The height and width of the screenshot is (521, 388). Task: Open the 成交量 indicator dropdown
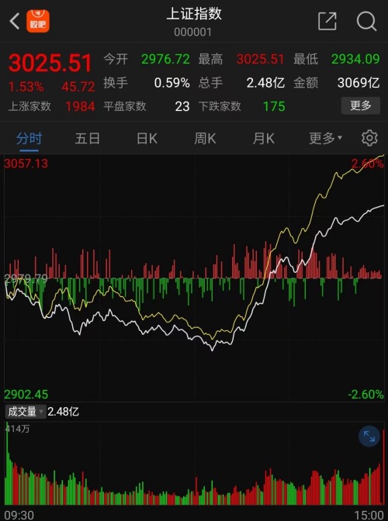(x=26, y=412)
